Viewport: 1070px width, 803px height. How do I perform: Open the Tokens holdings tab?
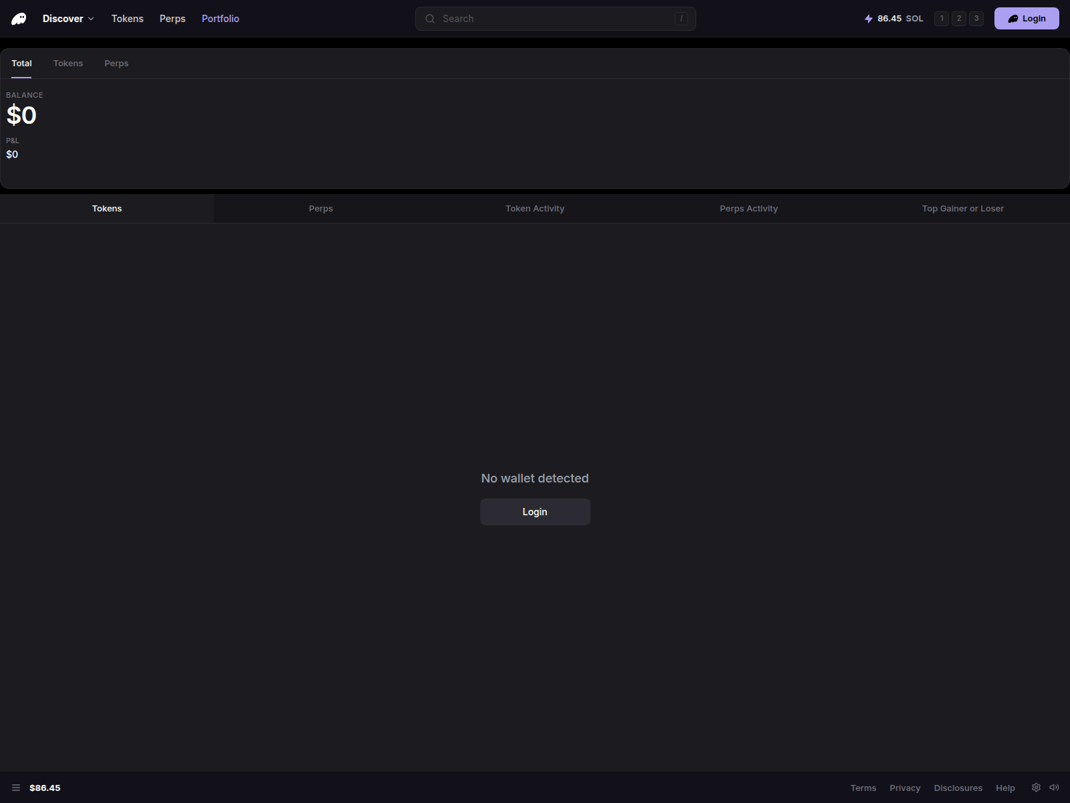tap(107, 209)
